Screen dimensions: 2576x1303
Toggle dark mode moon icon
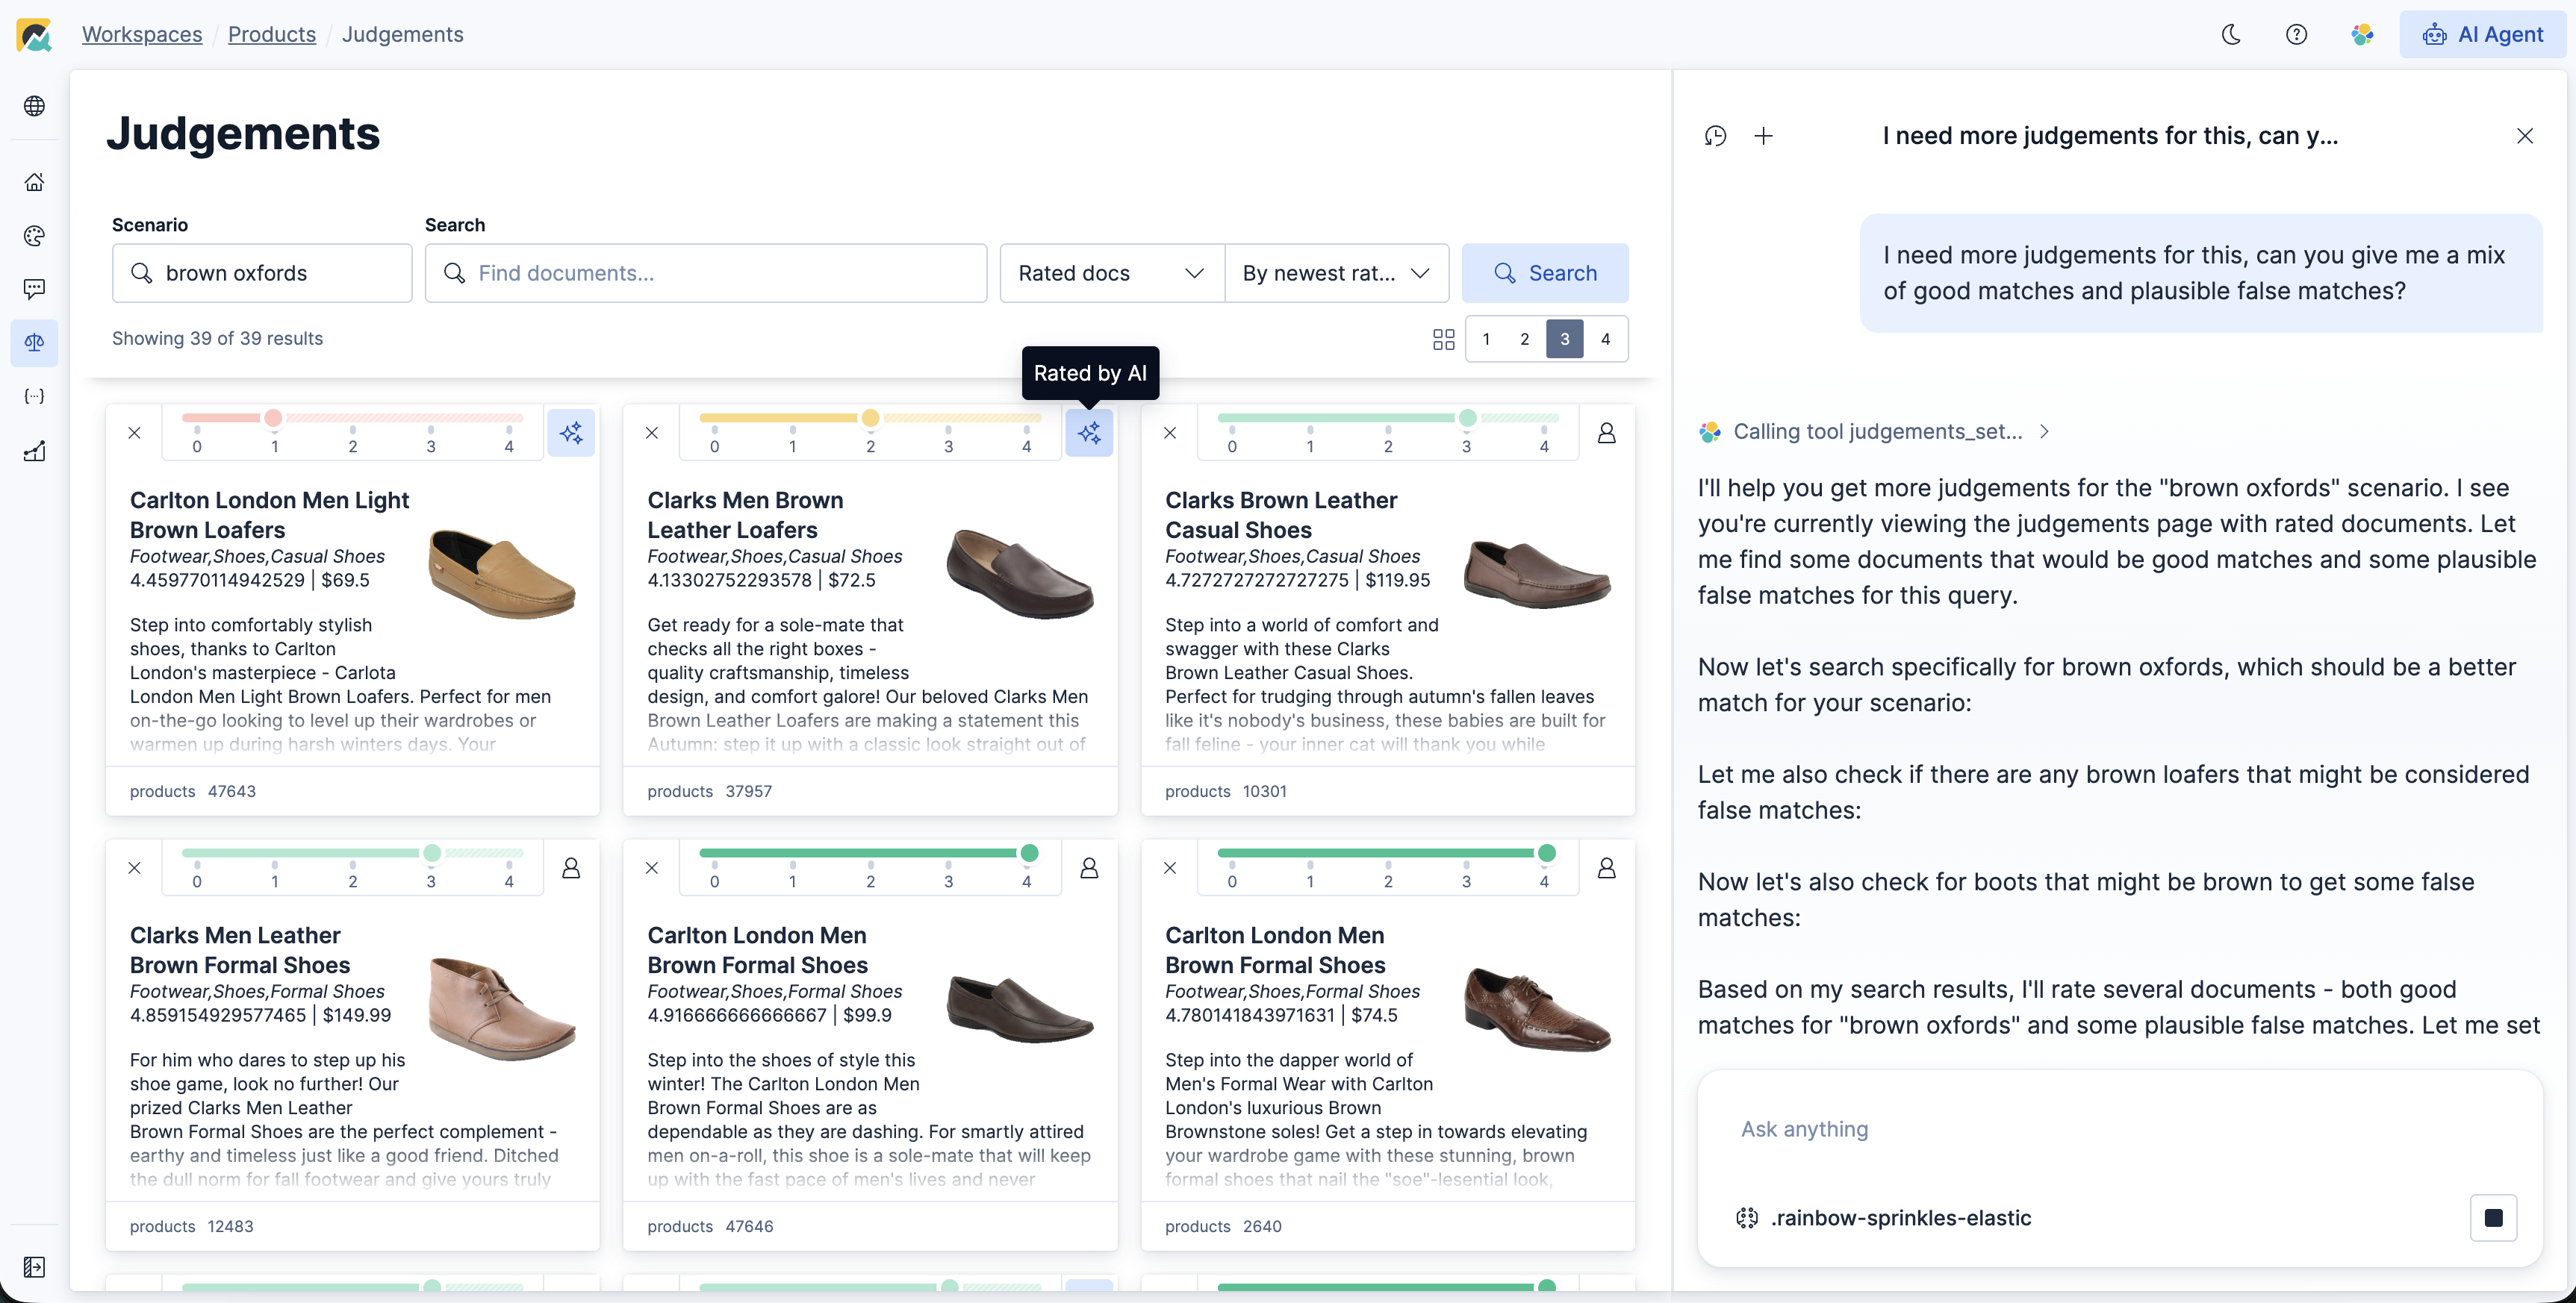pos(2231,35)
